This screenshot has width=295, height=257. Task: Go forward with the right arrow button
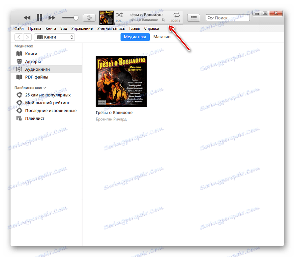(27, 37)
